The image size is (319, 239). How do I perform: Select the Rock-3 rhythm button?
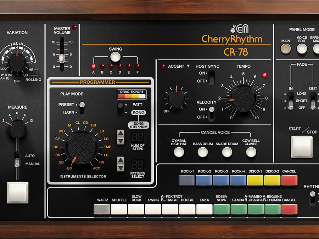(x=221, y=180)
